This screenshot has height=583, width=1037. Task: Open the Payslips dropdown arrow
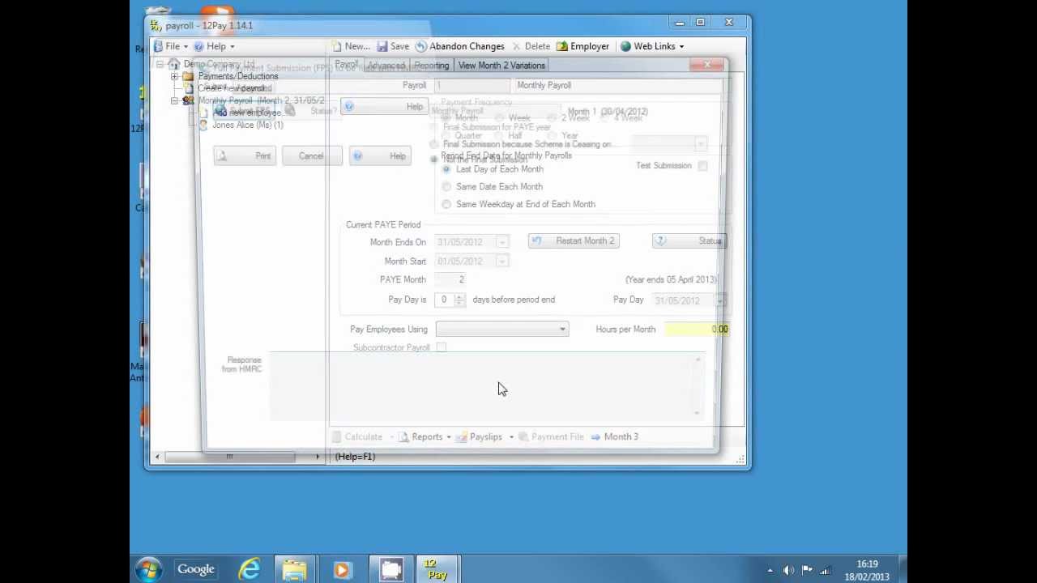(511, 437)
